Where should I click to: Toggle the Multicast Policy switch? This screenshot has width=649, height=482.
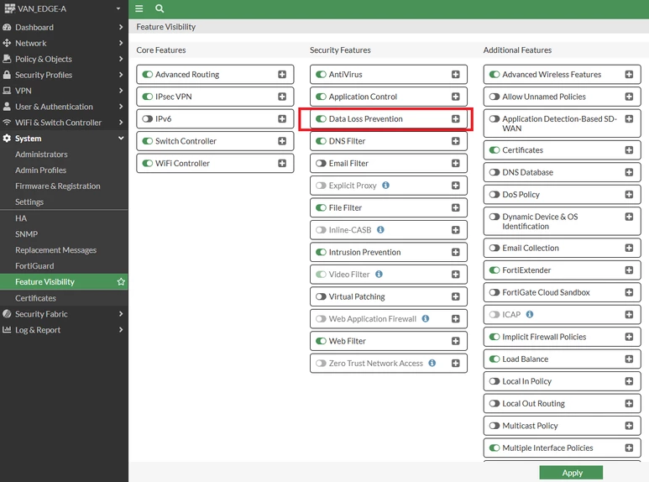(x=495, y=426)
